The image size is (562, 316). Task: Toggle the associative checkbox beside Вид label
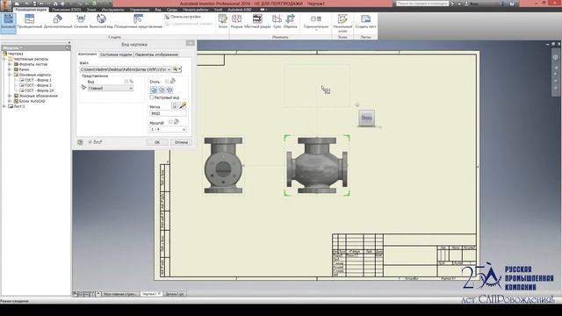126,82
